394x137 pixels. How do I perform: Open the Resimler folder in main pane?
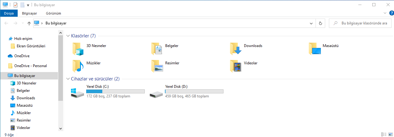tap(165, 66)
